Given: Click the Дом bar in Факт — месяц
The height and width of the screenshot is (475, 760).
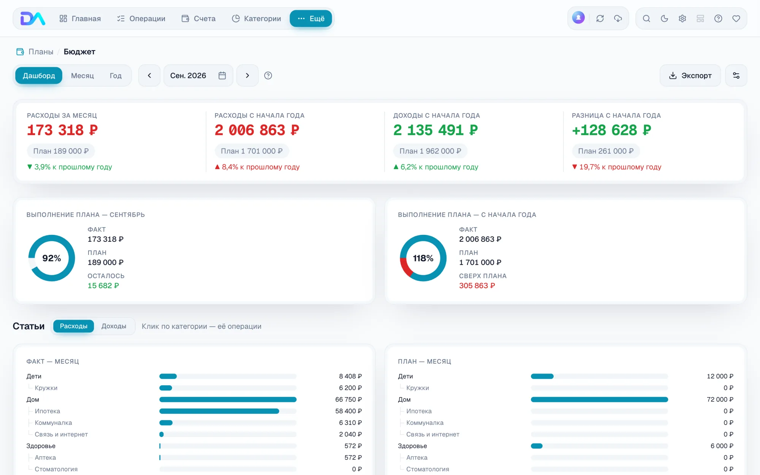Looking at the screenshot, I should pos(228,399).
